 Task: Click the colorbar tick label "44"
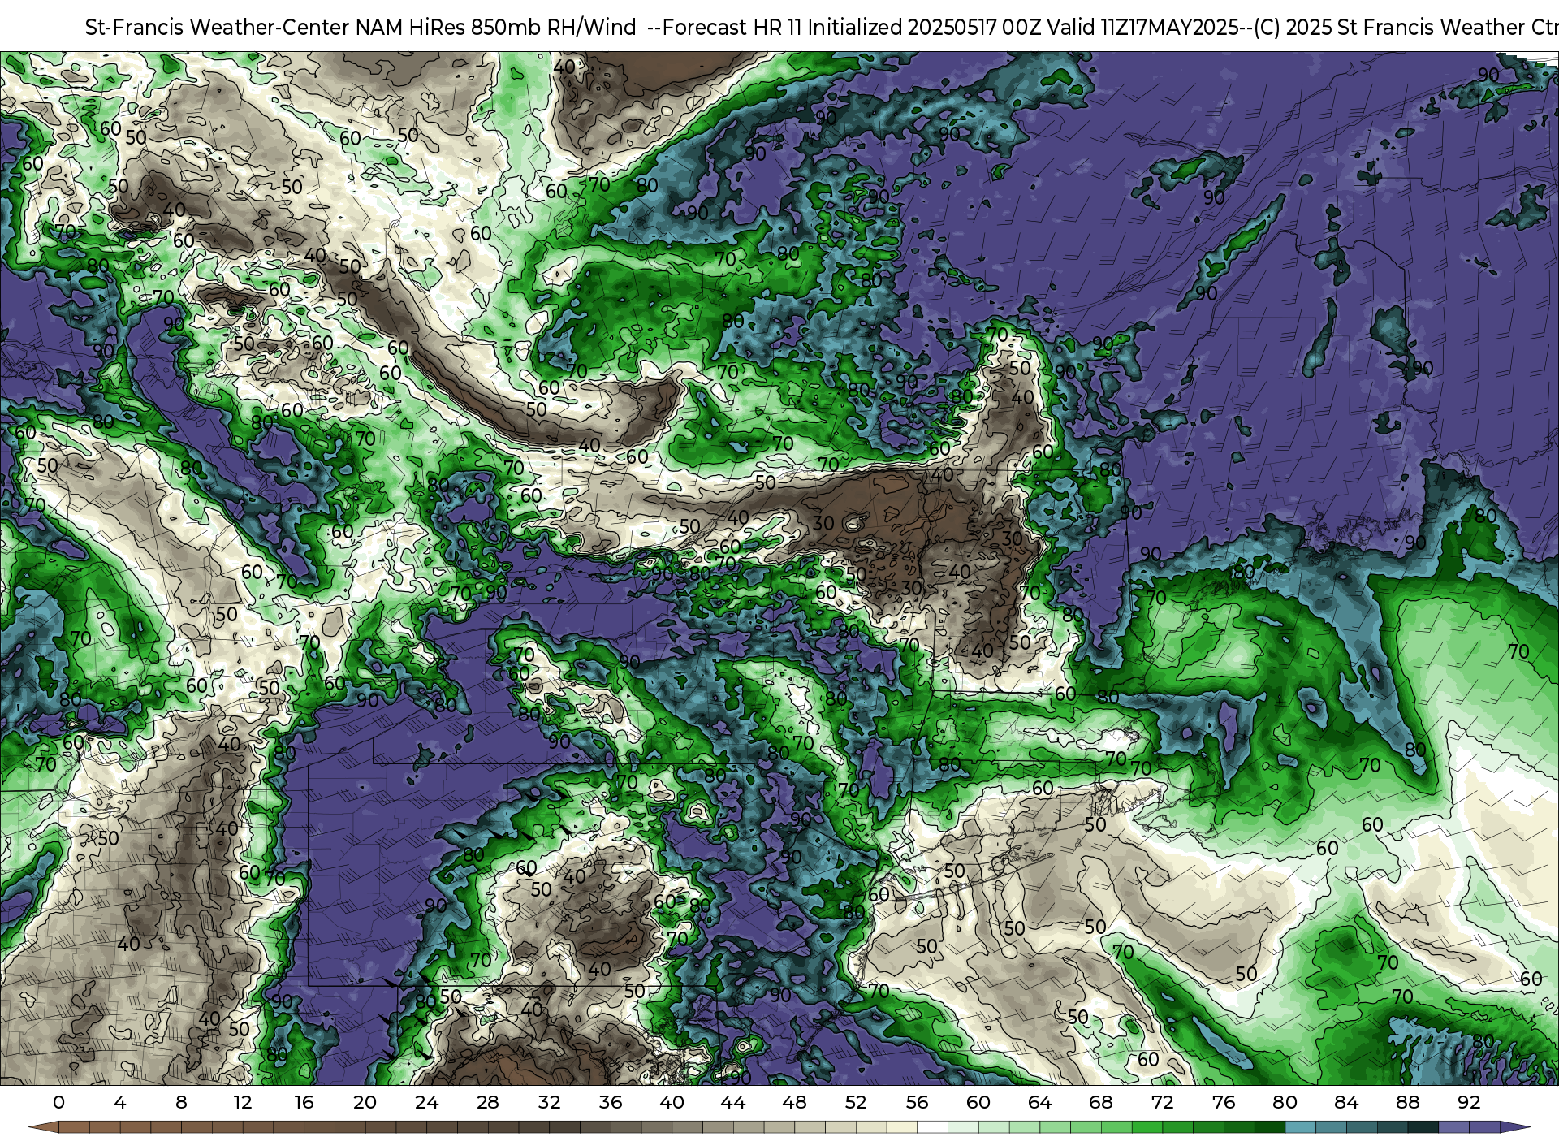click(733, 1103)
